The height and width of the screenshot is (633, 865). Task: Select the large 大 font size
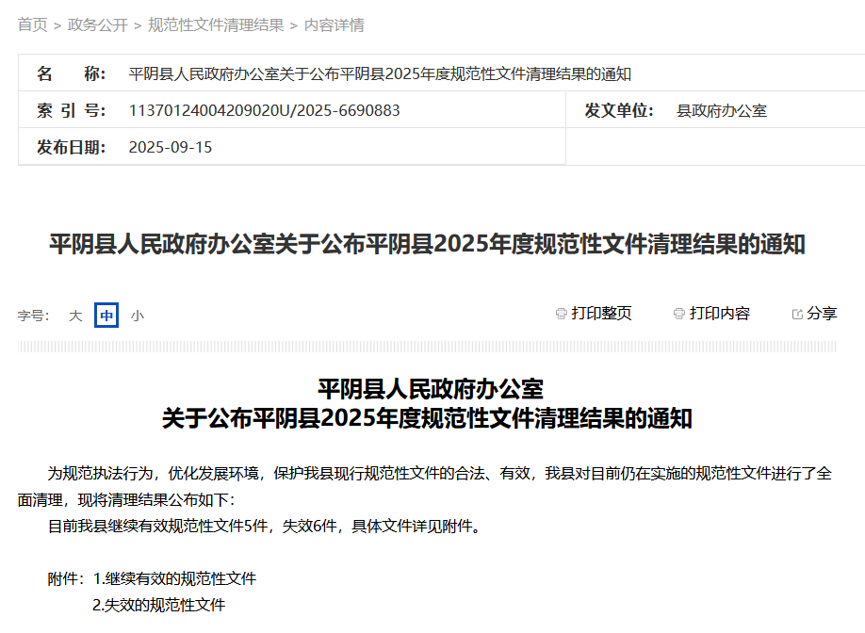pyautogui.click(x=75, y=316)
